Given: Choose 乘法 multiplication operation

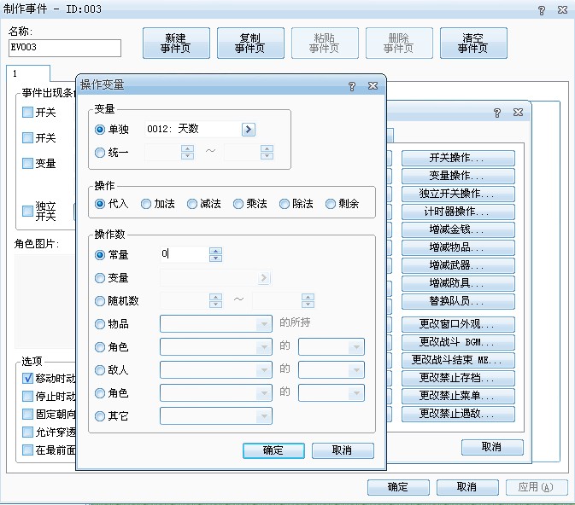Looking at the screenshot, I should (x=238, y=204).
